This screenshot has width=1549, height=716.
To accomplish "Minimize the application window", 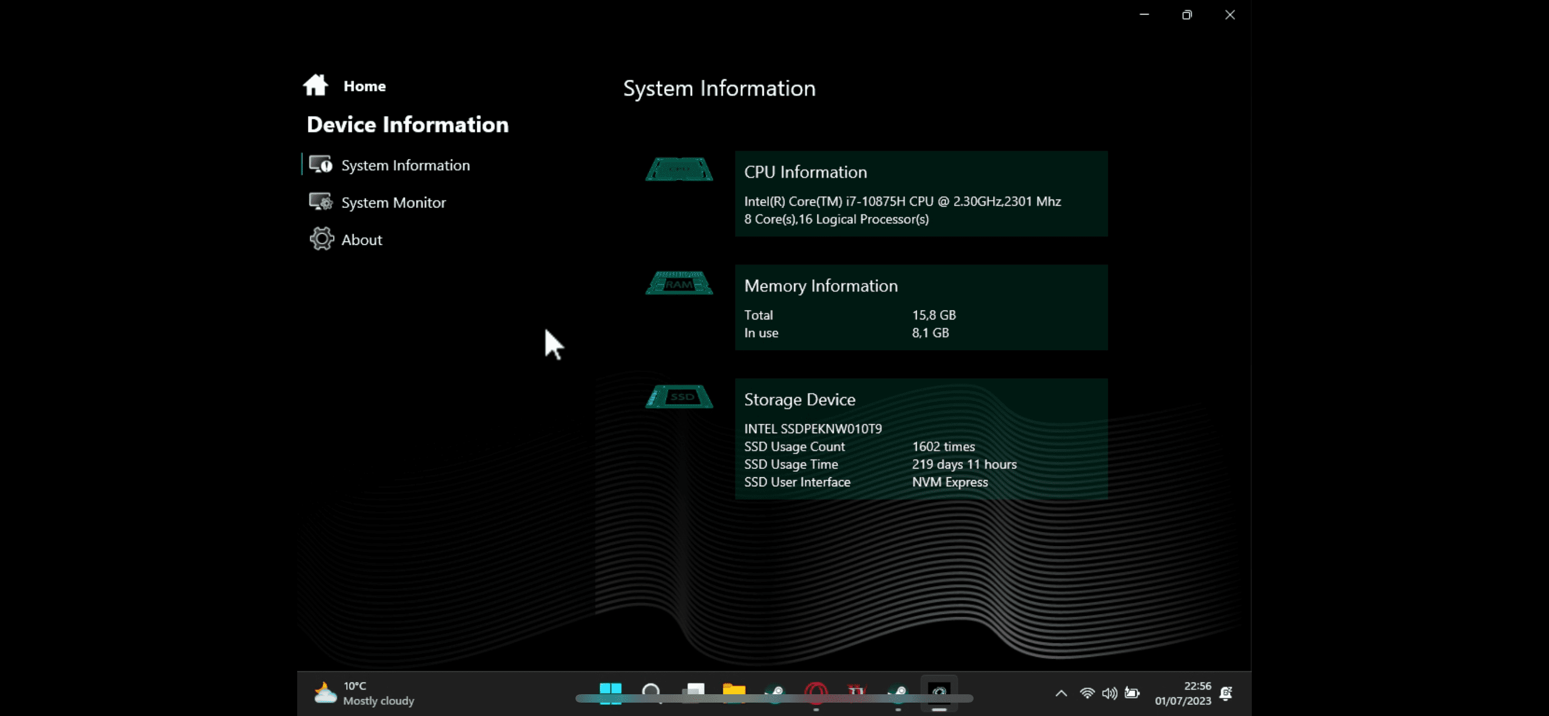I will pyautogui.click(x=1144, y=14).
